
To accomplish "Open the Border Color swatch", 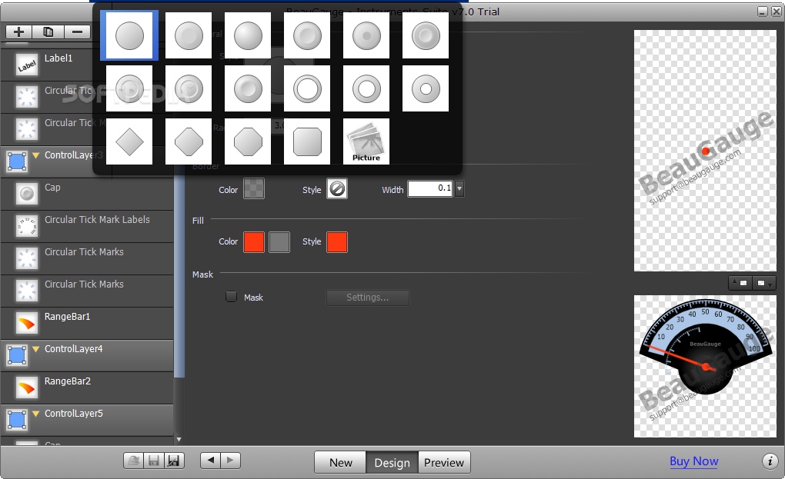I will point(254,189).
